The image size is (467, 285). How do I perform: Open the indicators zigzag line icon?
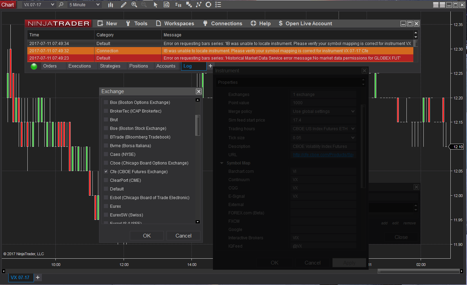click(199, 5)
